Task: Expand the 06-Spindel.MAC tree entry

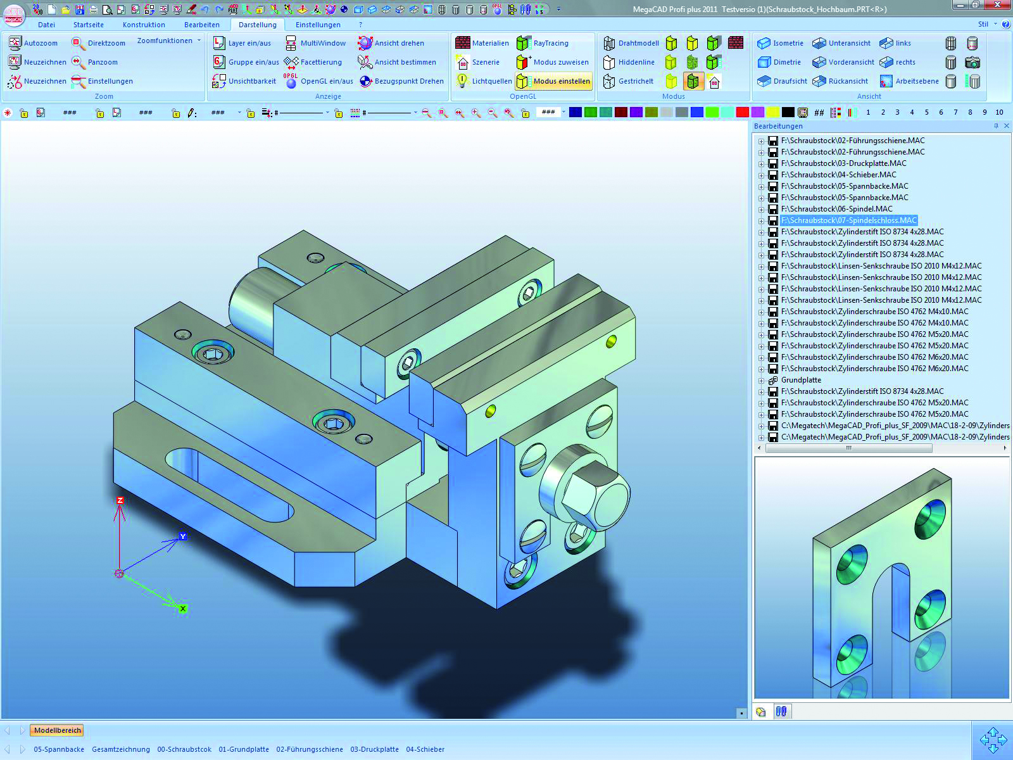Action: click(762, 209)
